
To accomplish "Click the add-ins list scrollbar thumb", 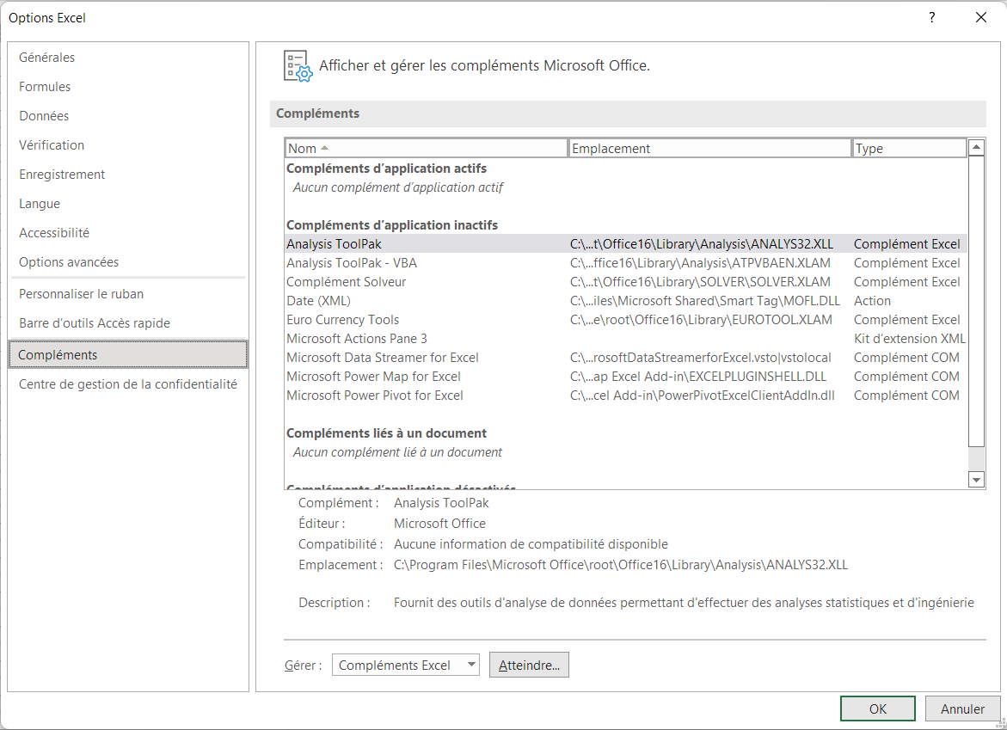I will pyautogui.click(x=976, y=301).
